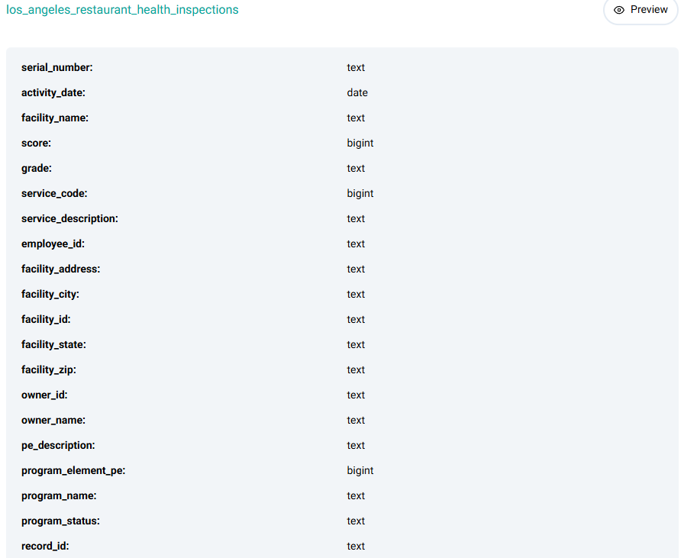Select the owner_name field label
This screenshot has width=684, height=558.
coord(53,420)
